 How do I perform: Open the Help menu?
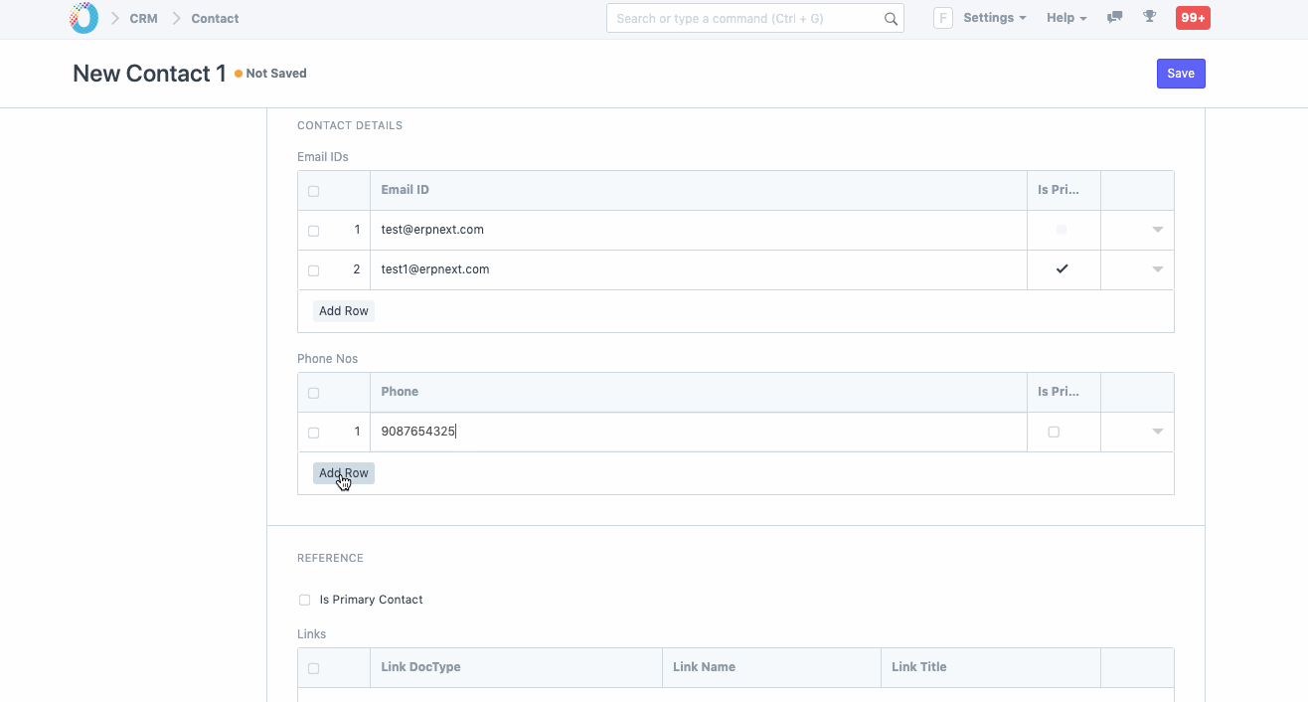click(1066, 18)
